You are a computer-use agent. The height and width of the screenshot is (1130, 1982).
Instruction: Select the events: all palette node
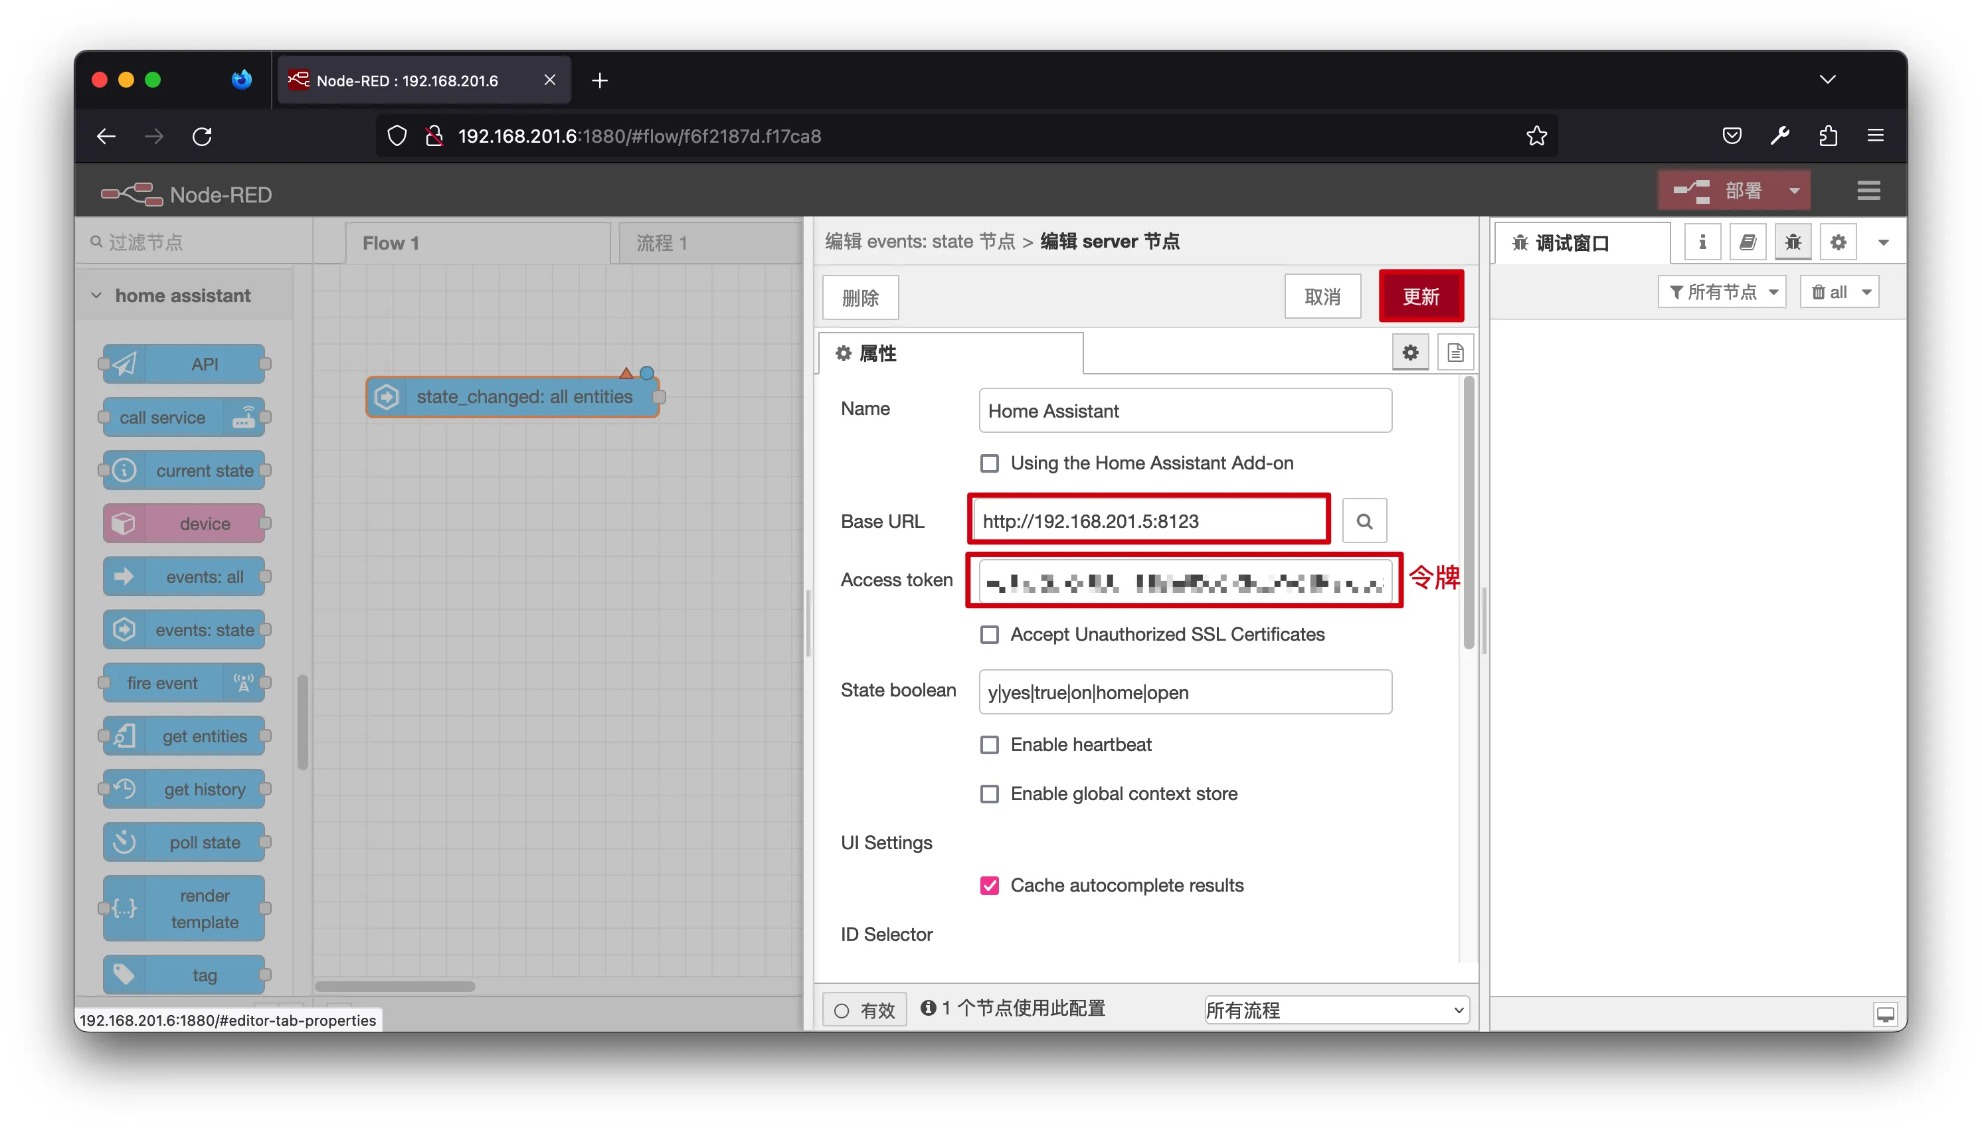[184, 577]
